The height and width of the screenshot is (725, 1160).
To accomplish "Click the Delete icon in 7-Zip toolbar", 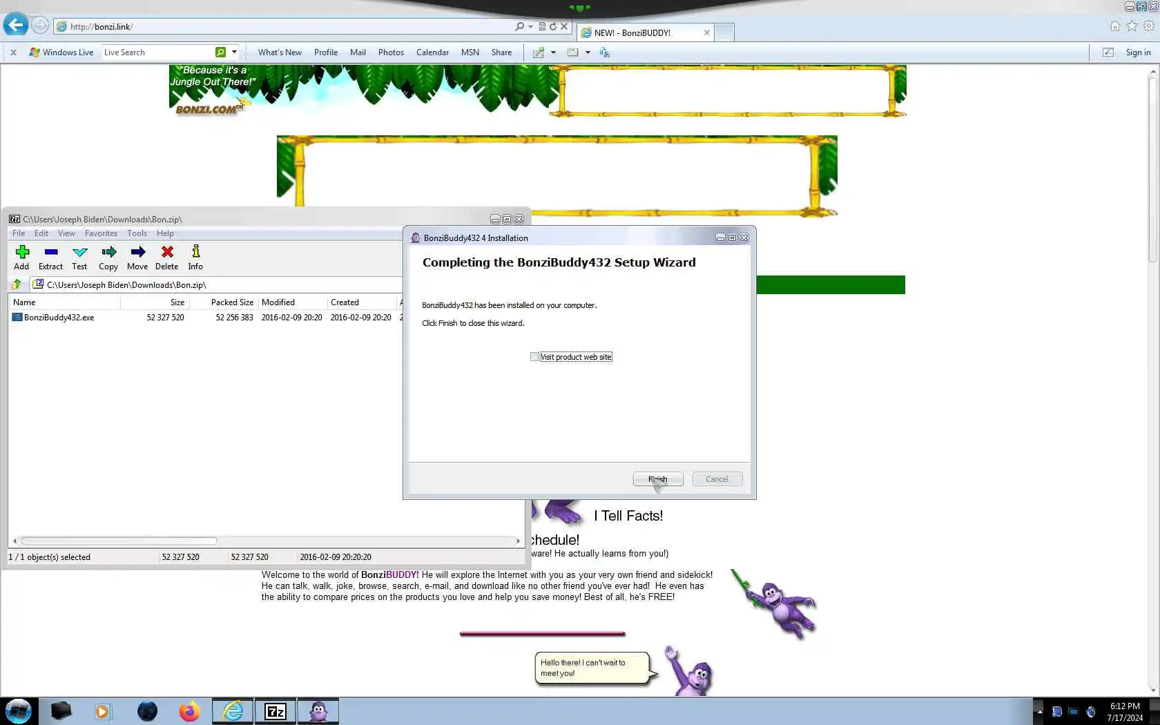I will 167,252.
